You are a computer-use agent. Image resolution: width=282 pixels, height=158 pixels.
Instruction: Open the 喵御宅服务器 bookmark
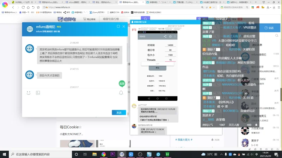click(x=138, y=12)
